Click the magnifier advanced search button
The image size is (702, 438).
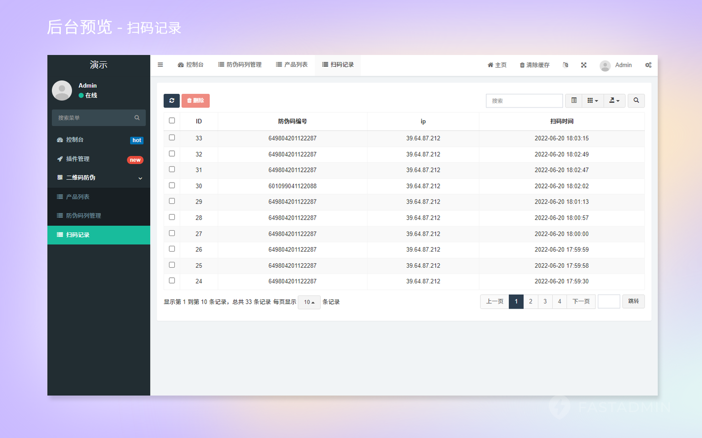pyautogui.click(x=636, y=101)
